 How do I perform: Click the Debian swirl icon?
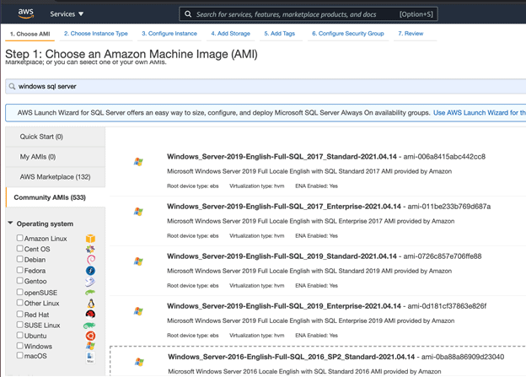(91, 260)
